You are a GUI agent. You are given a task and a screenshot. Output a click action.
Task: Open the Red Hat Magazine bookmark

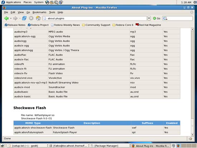point(148,25)
